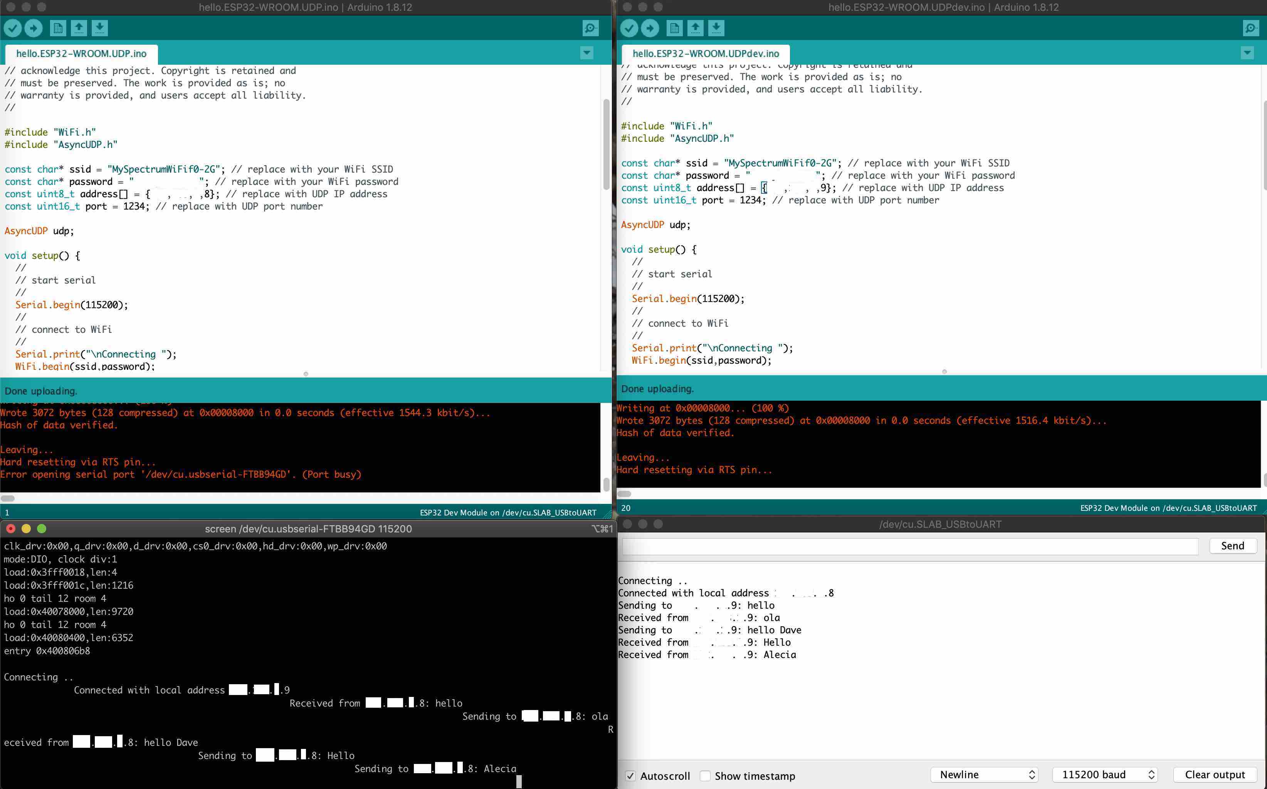
Task: Maximize the screen terminal window green button
Action: click(x=42, y=529)
